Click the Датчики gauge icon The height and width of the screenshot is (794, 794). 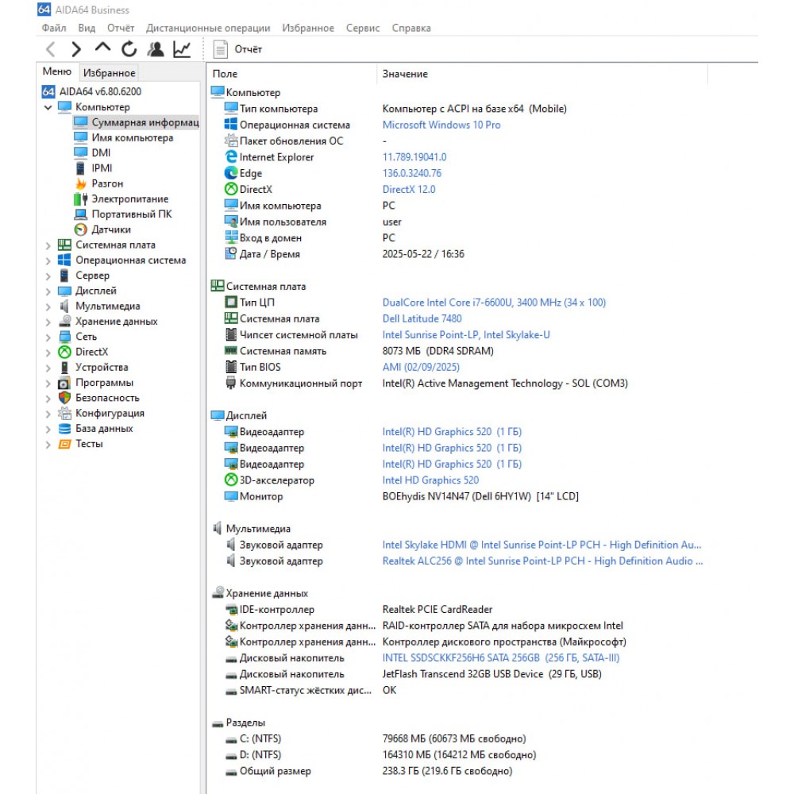(x=80, y=229)
